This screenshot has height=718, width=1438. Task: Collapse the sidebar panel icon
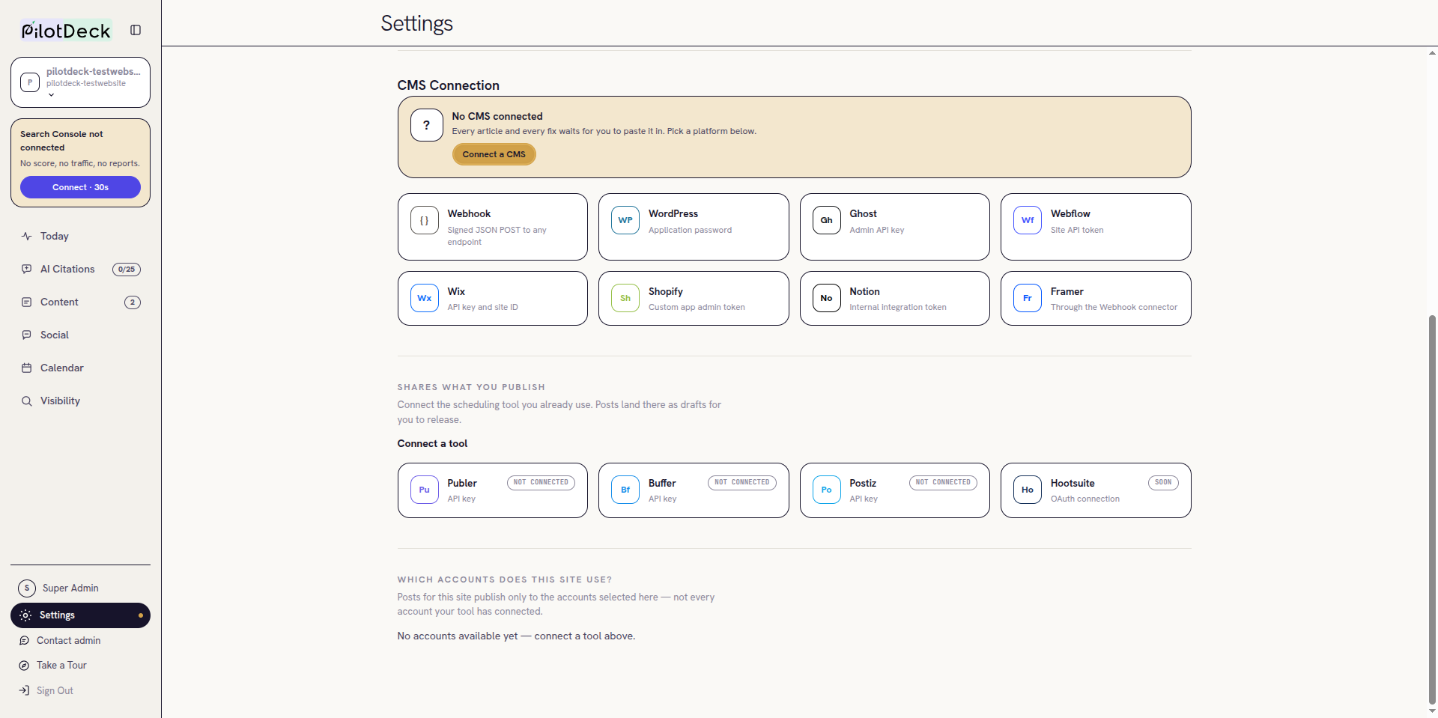click(x=136, y=30)
